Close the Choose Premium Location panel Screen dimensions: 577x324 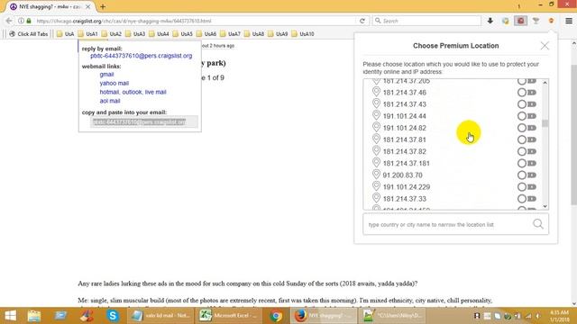click(x=545, y=46)
